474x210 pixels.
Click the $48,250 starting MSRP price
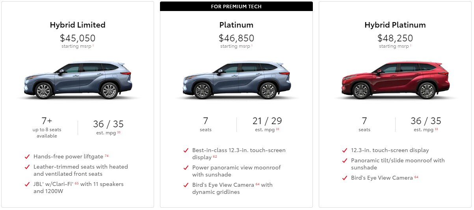395,38
